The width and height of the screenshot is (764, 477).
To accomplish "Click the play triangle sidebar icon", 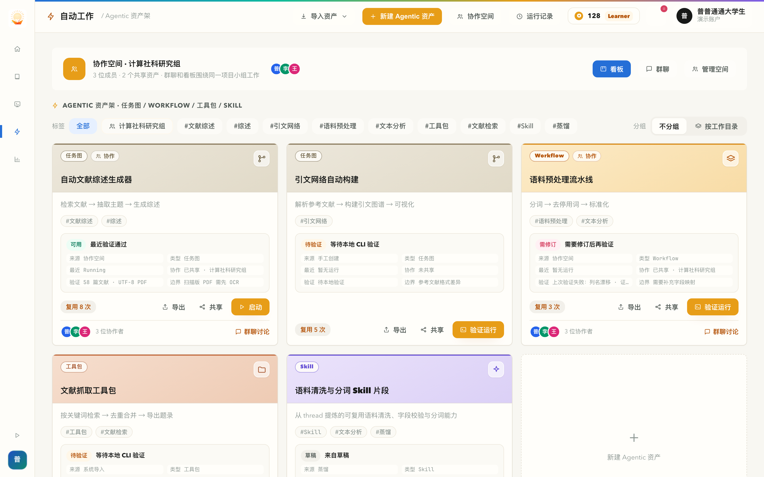I will point(17,435).
